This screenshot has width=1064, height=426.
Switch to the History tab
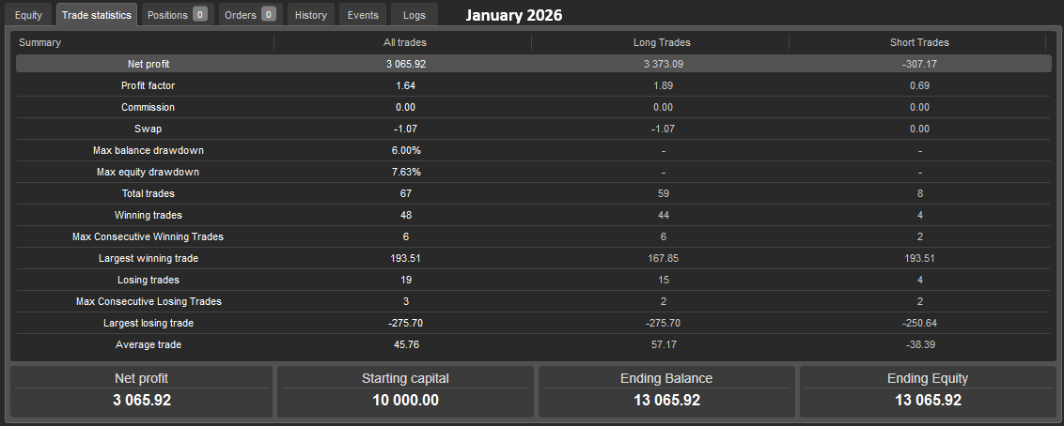pos(310,15)
